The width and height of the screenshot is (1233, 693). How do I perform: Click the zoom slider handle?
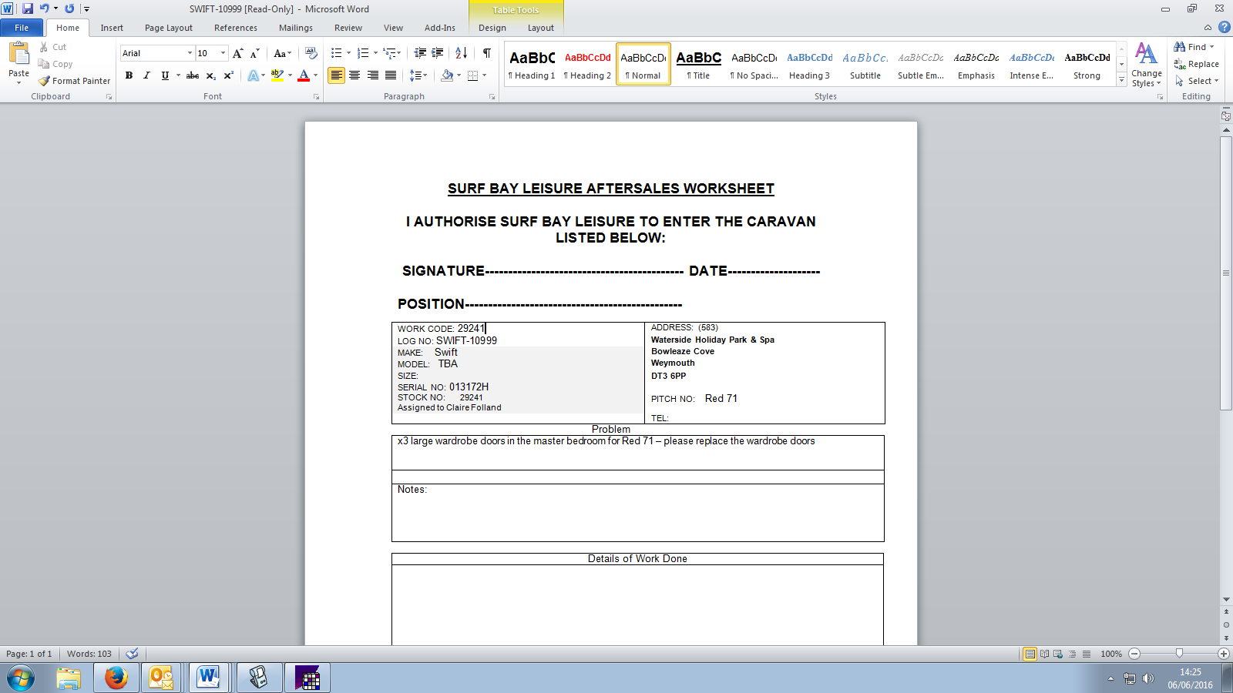click(1179, 654)
